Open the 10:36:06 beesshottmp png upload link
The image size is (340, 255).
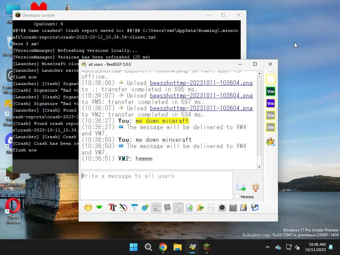[201, 83]
